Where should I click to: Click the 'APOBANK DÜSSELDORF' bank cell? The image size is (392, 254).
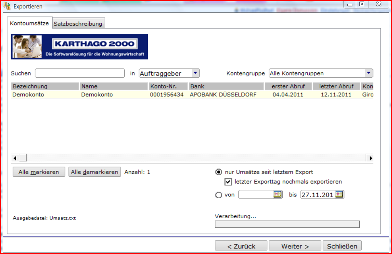point(223,95)
